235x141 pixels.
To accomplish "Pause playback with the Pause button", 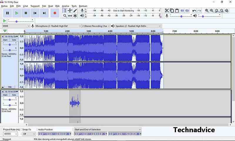I will [7, 13].
